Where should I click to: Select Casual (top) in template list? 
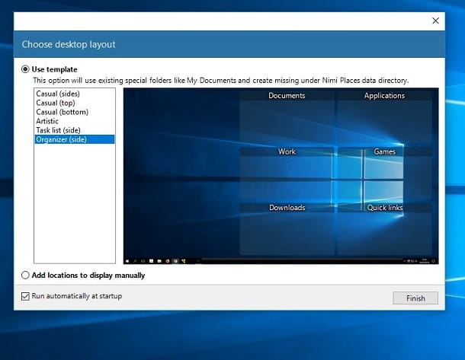55,103
